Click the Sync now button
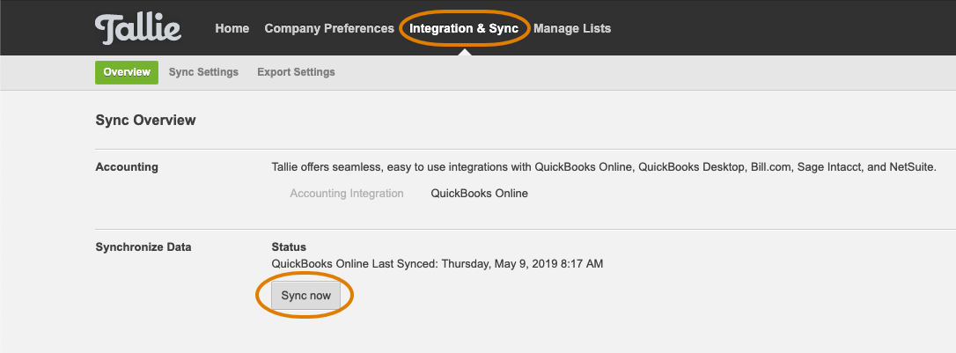 coord(306,296)
